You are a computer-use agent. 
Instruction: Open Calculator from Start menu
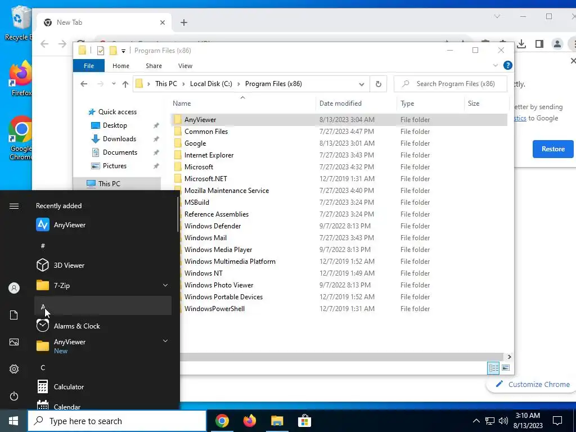coord(103,387)
